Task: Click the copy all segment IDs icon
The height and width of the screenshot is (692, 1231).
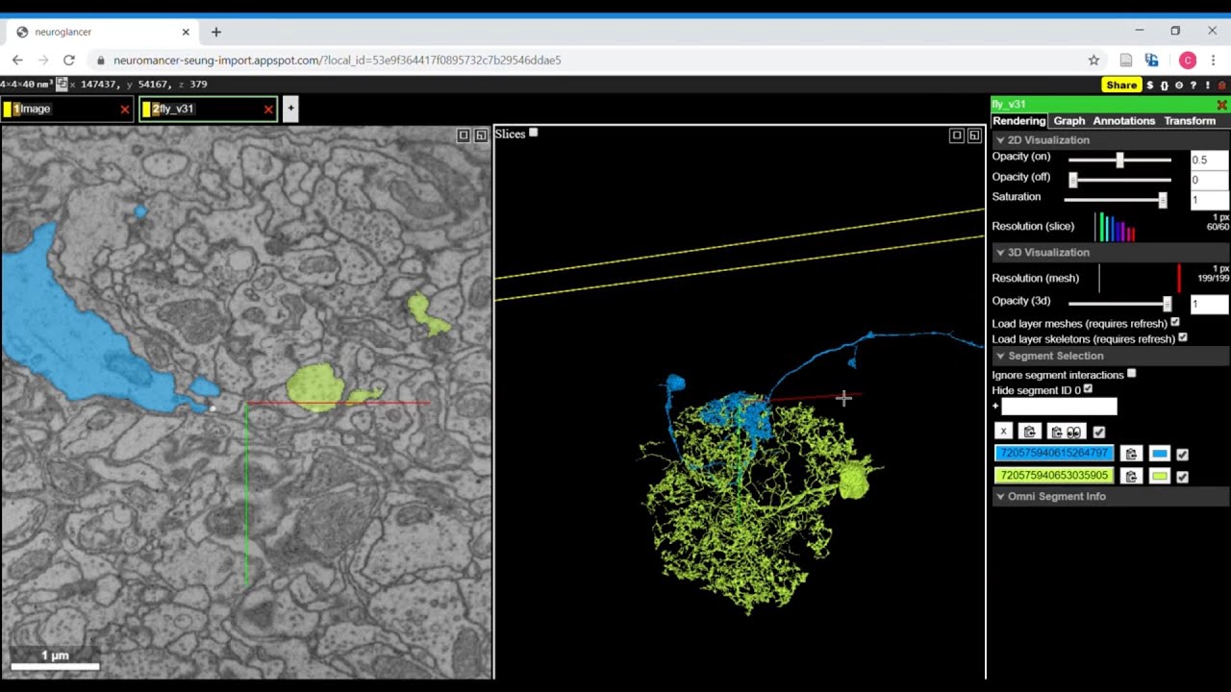Action: [x=1030, y=432]
